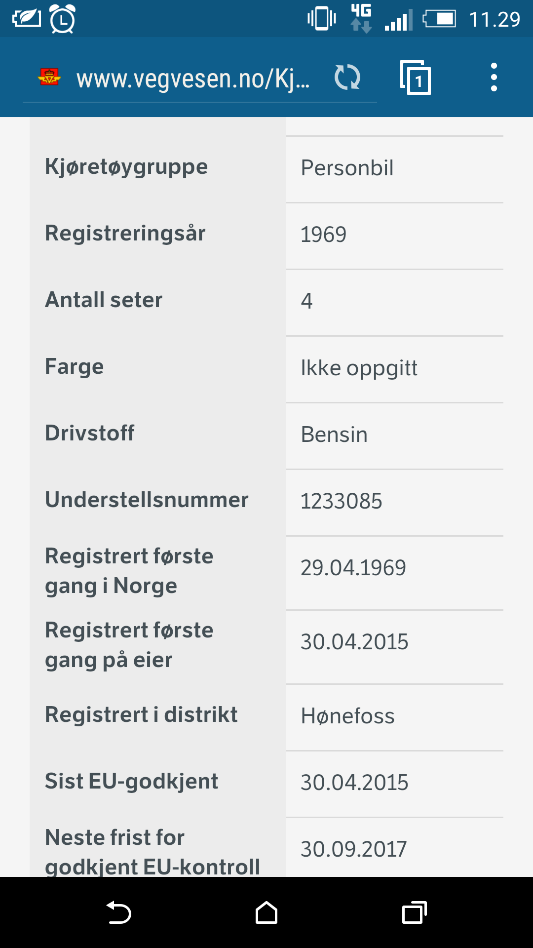Select the registration year 1969
This screenshot has width=533, height=948.
pos(324,235)
